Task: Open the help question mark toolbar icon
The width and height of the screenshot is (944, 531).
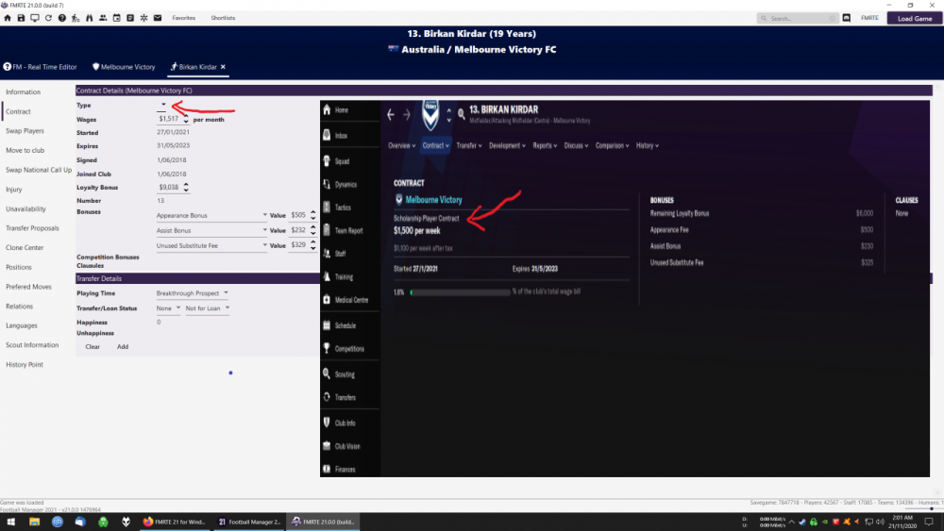Action: [62, 18]
